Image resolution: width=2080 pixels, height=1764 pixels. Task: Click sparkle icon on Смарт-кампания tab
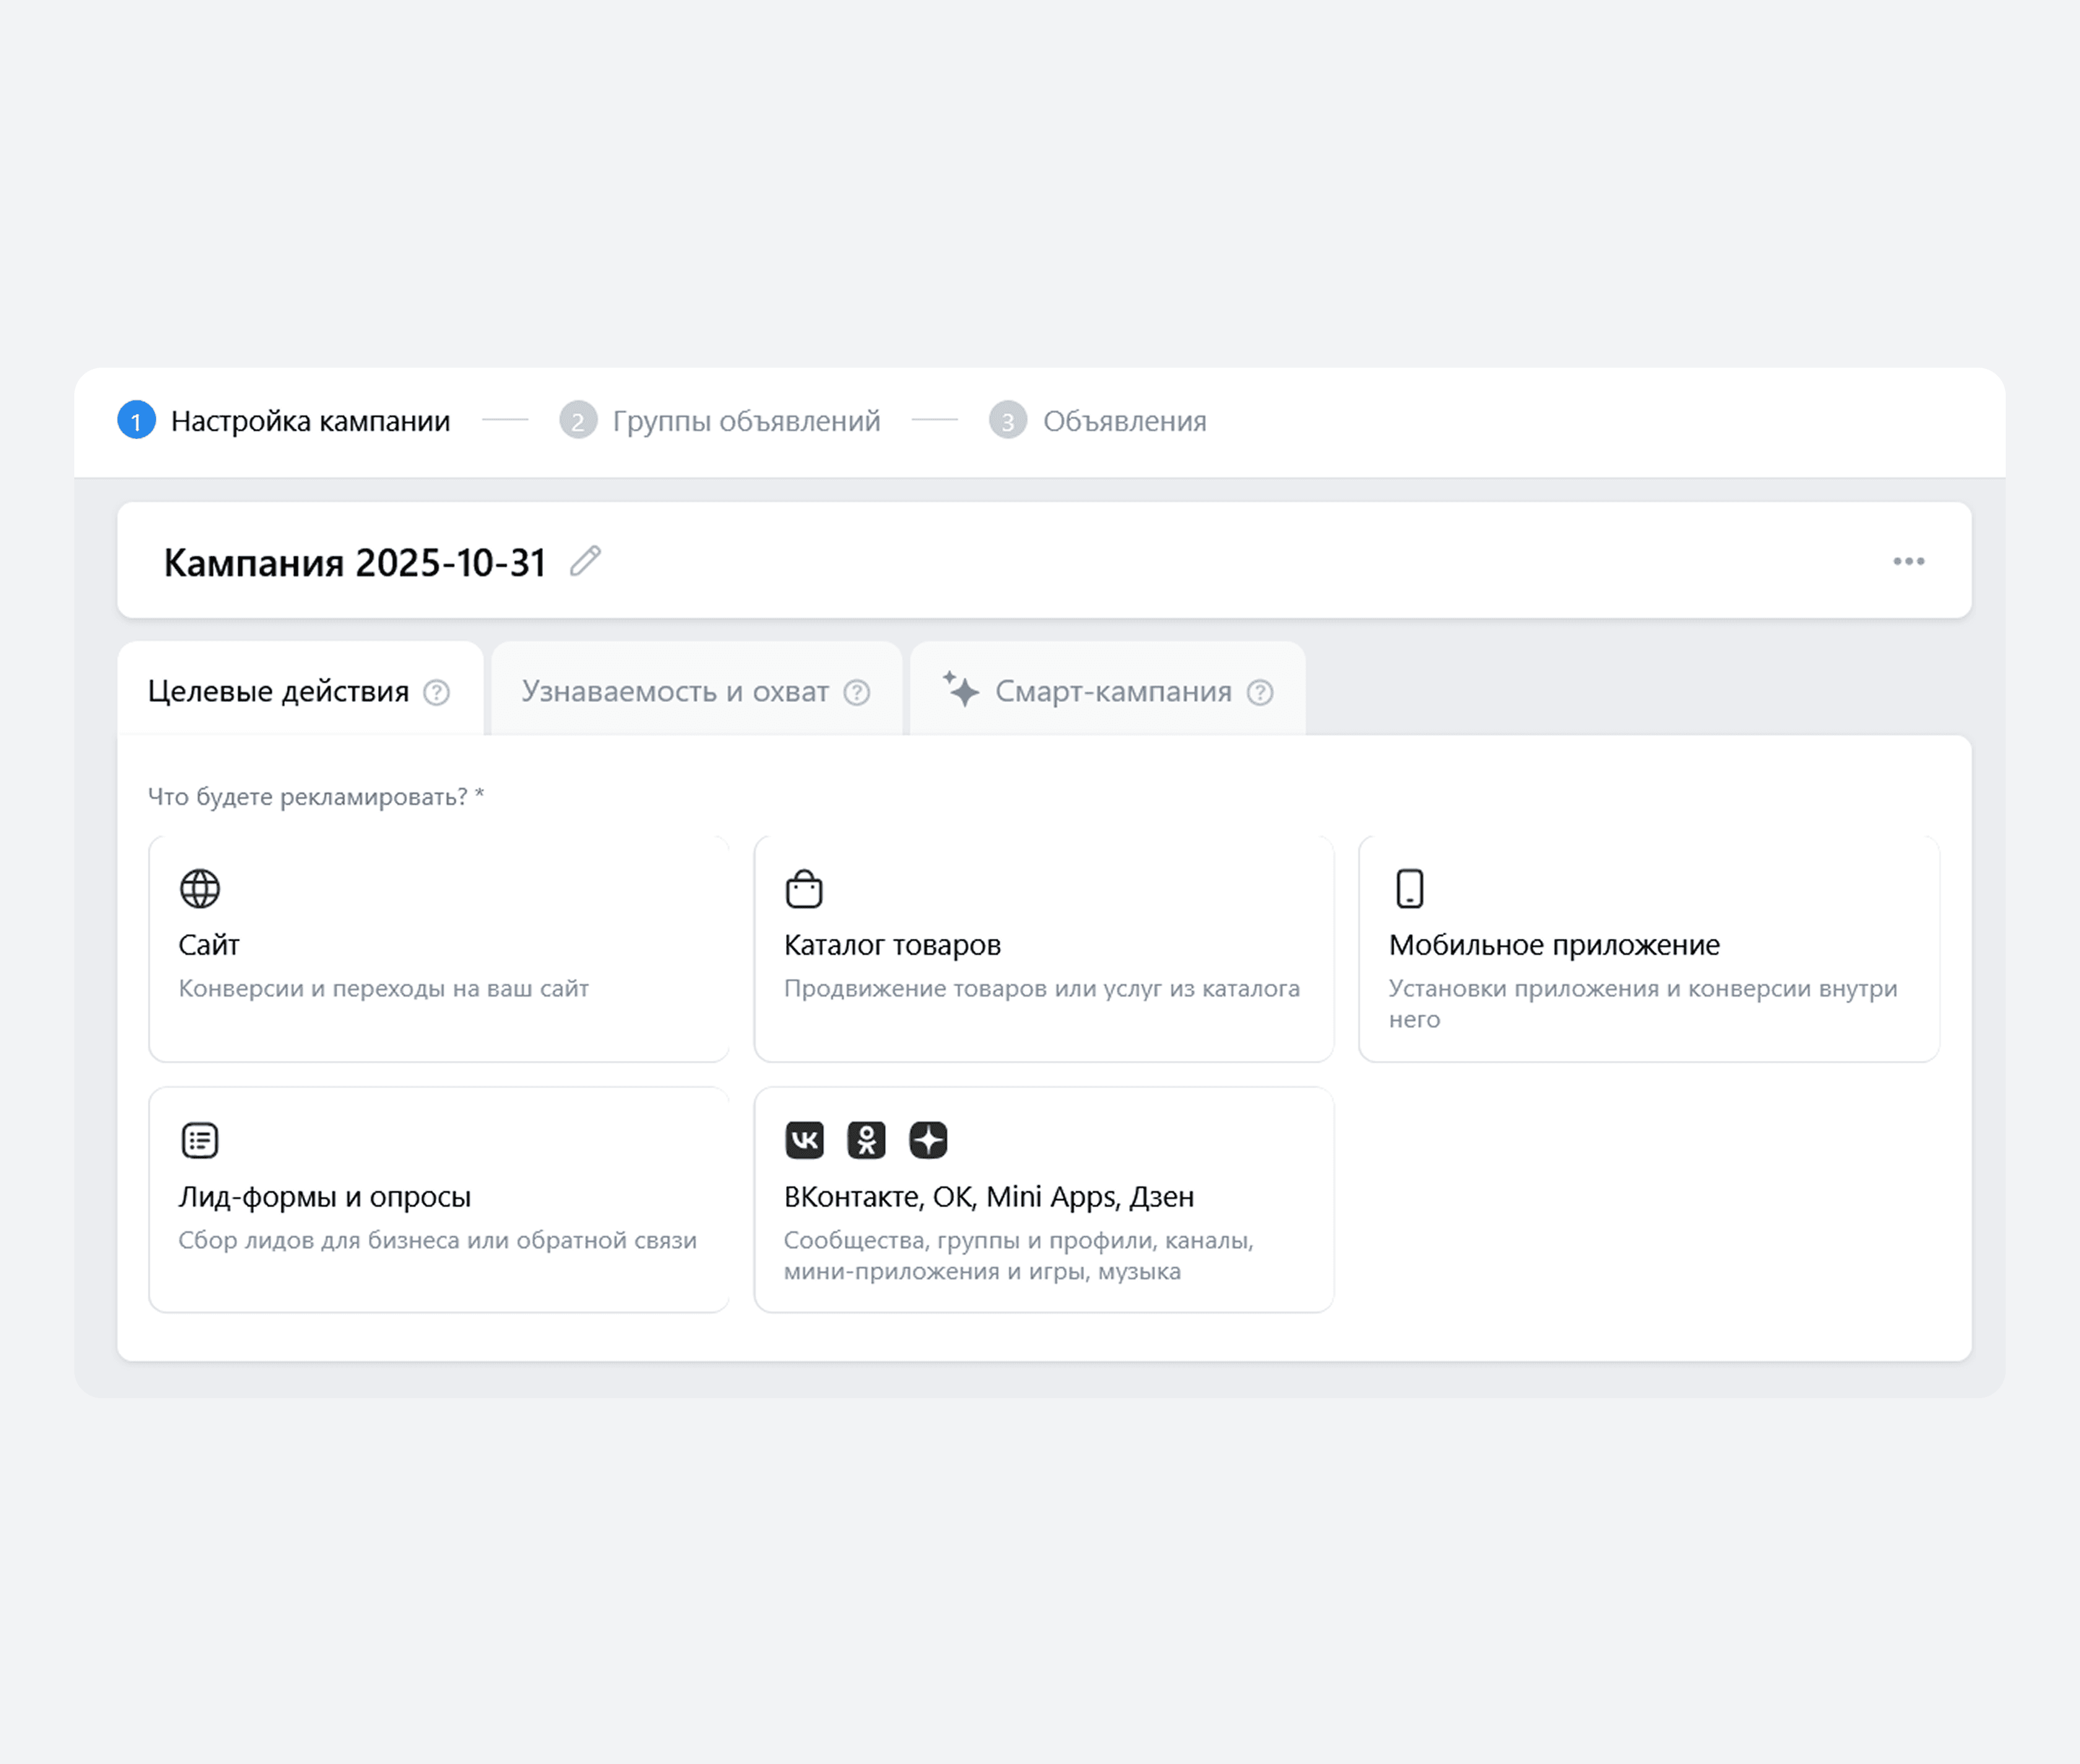coord(961,689)
